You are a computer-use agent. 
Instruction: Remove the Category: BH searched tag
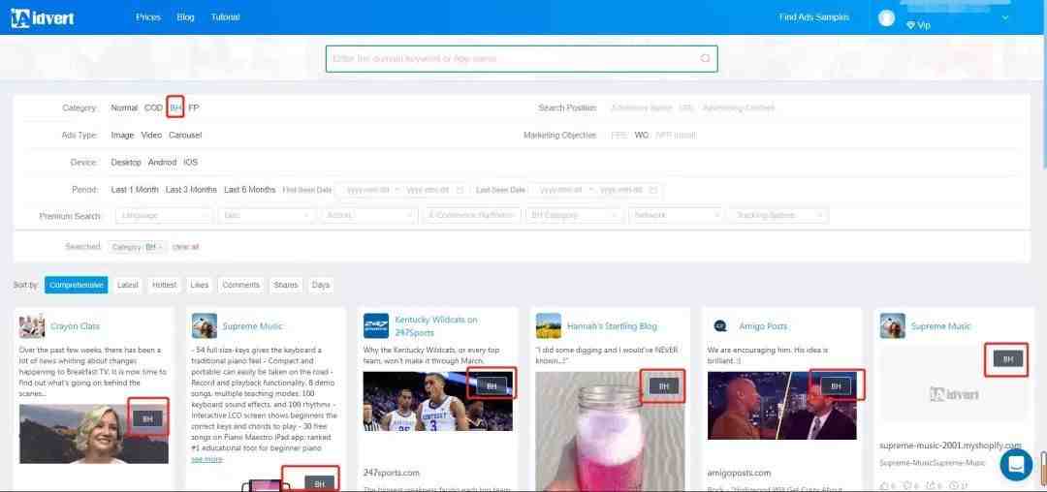tap(161, 247)
